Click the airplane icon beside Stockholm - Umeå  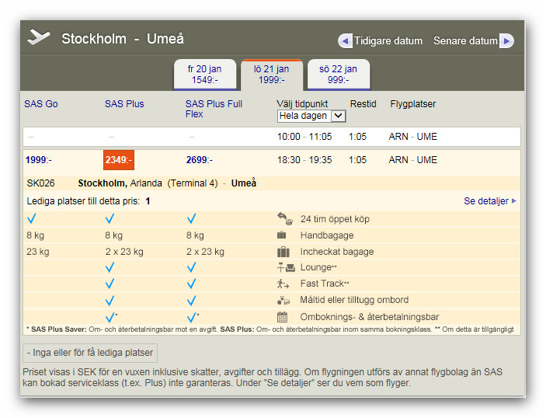click(x=38, y=37)
